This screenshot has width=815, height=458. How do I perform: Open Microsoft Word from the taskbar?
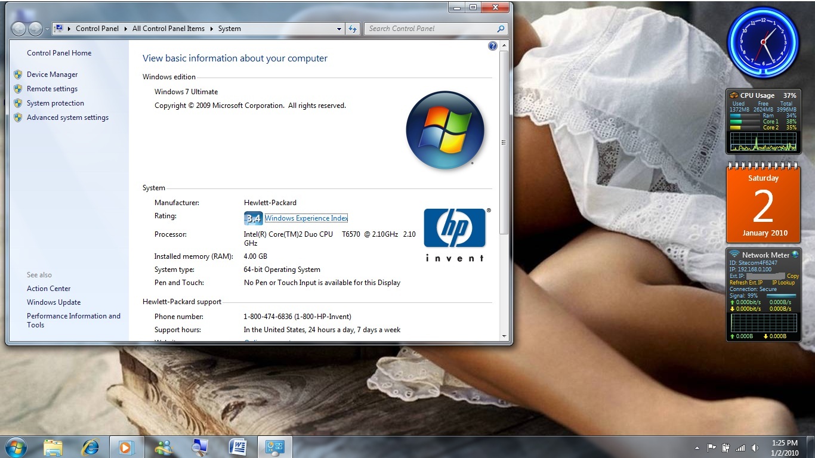click(x=237, y=447)
